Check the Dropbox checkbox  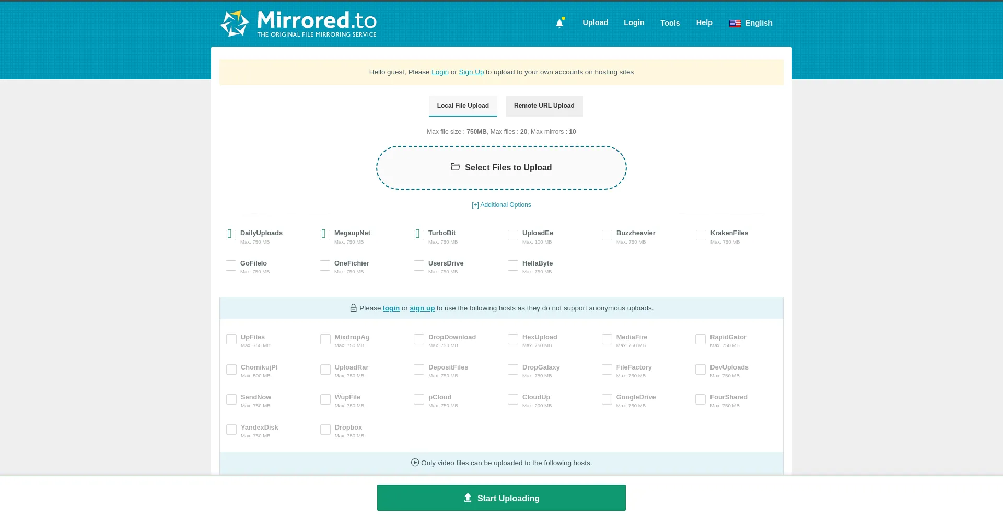click(325, 430)
